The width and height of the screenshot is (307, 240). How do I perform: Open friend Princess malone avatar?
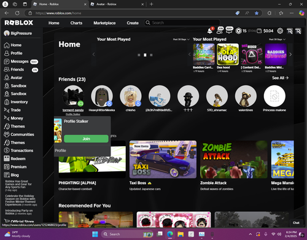274,96
